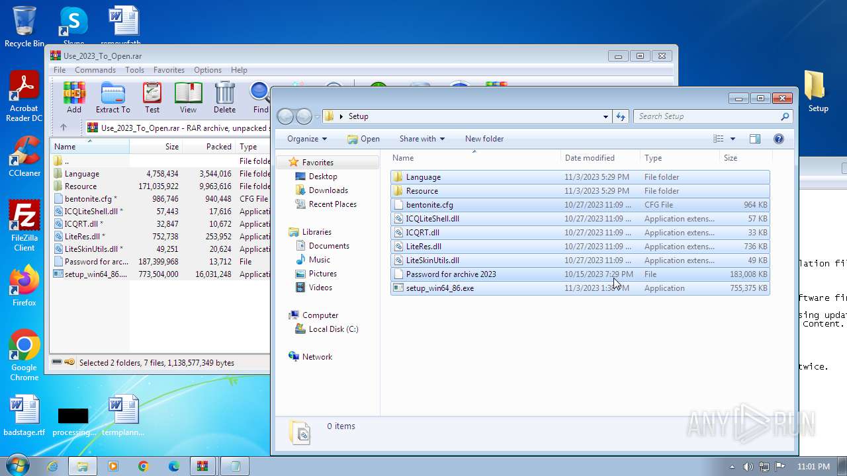Image resolution: width=847 pixels, height=476 pixels.
Task: Open CCleaner desktop shortcut
Action: pos(24,157)
